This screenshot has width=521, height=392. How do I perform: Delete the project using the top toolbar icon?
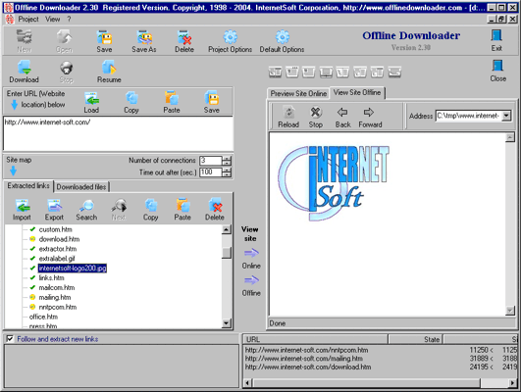point(184,37)
